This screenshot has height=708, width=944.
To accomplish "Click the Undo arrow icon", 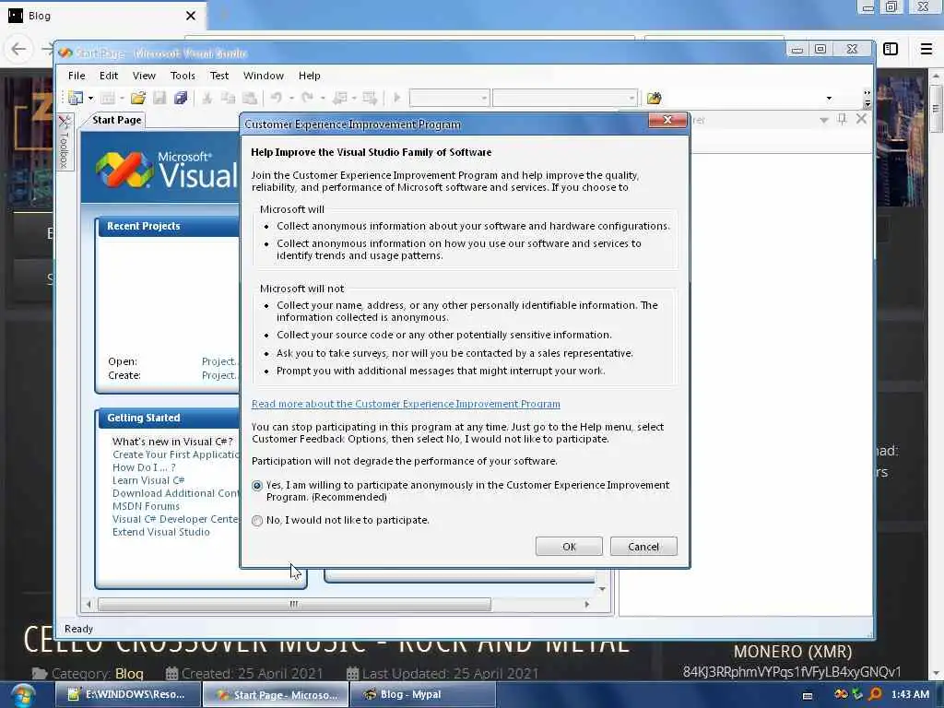I will [277, 98].
